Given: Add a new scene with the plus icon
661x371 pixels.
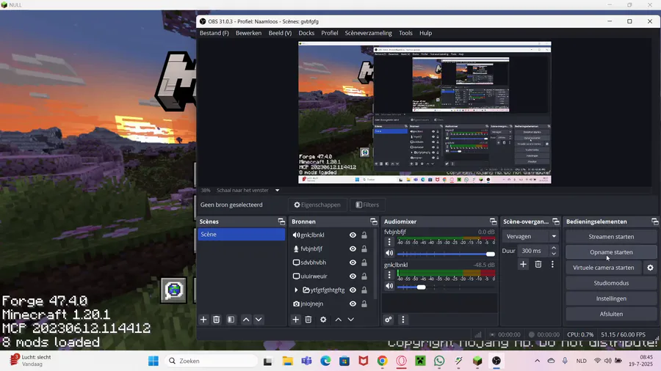Looking at the screenshot, I should pyautogui.click(x=203, y=320).
